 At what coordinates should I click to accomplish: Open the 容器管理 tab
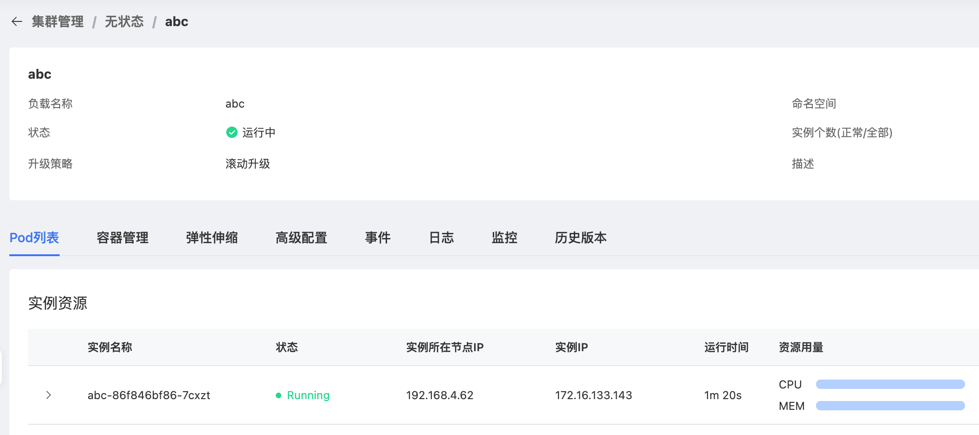122,238
